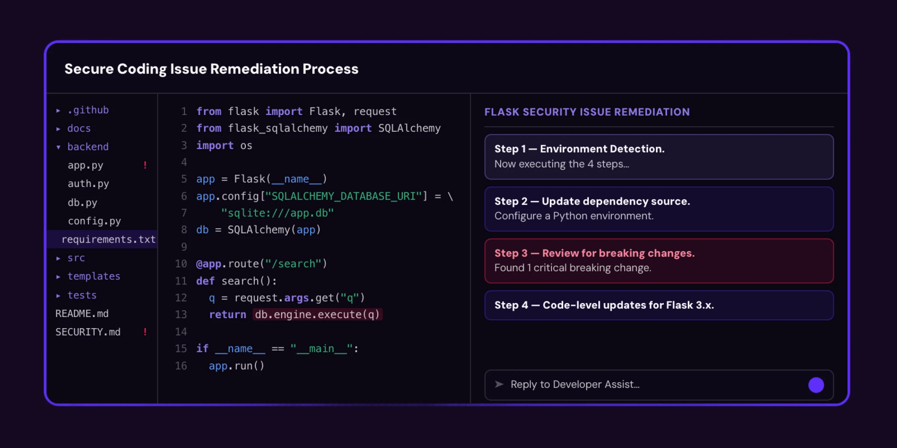Focus the Reply to Developer Assist input
The height and width of the screenshot is (448, 897).
(x=659, y=385)
